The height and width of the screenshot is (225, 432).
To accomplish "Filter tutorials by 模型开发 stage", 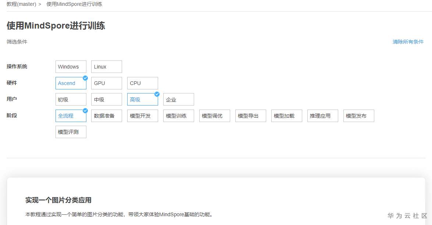I will pos(143,116).
